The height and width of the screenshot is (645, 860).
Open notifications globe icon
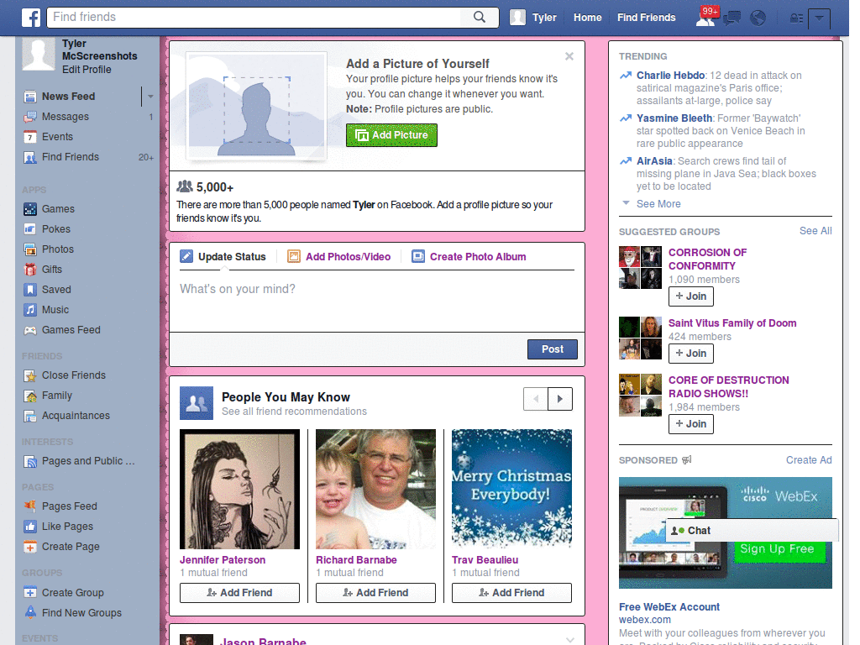[x=758, y=18]
